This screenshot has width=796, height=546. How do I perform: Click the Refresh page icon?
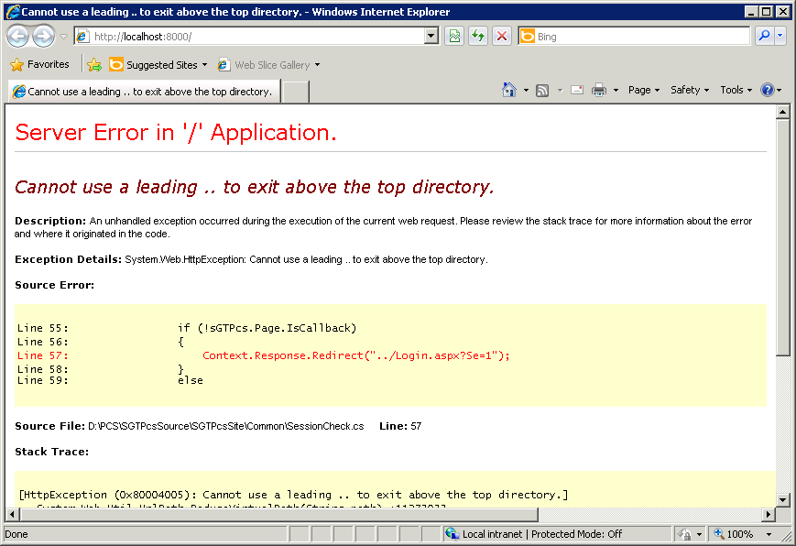[x=478, y=37]
